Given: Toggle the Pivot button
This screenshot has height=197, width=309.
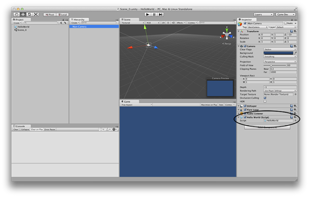Looking at the screenshot, I should (x=50, y=14).
